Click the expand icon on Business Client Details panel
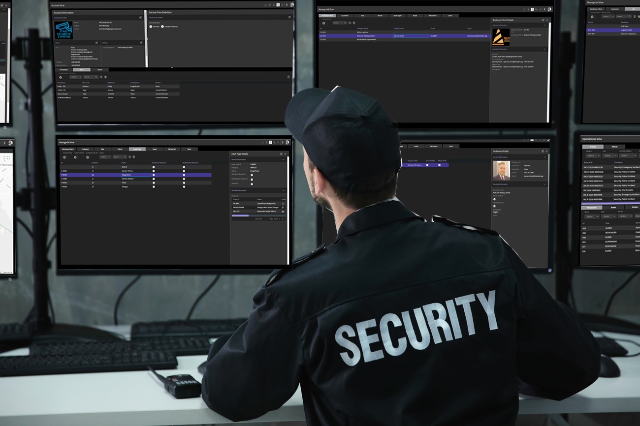Viewport: 640px width, 426px height. [x=543, y=19]
